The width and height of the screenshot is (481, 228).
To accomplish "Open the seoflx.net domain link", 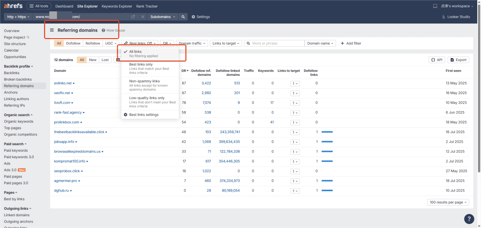I will 62,93.
